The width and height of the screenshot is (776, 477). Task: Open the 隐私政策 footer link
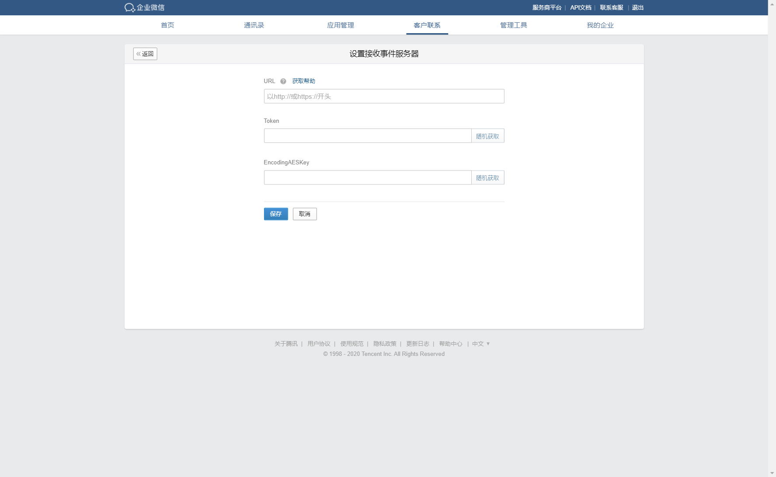[x=385, y=344]
